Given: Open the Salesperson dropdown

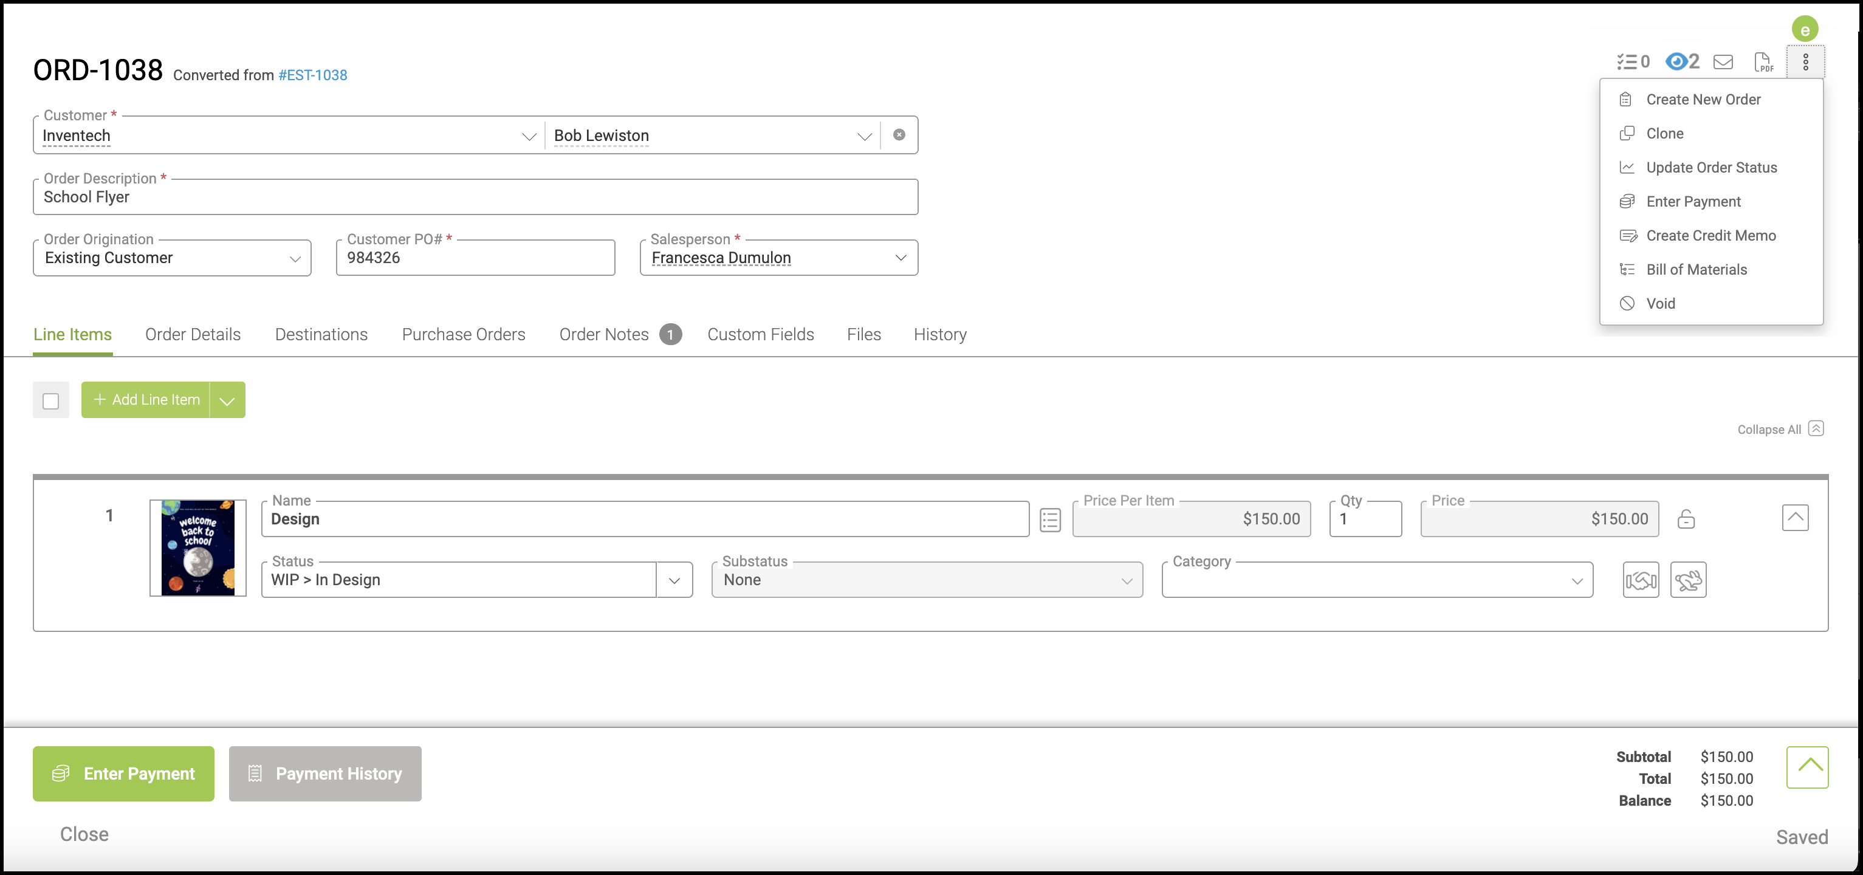Looking at the screenshot, I should coord(901,258).
